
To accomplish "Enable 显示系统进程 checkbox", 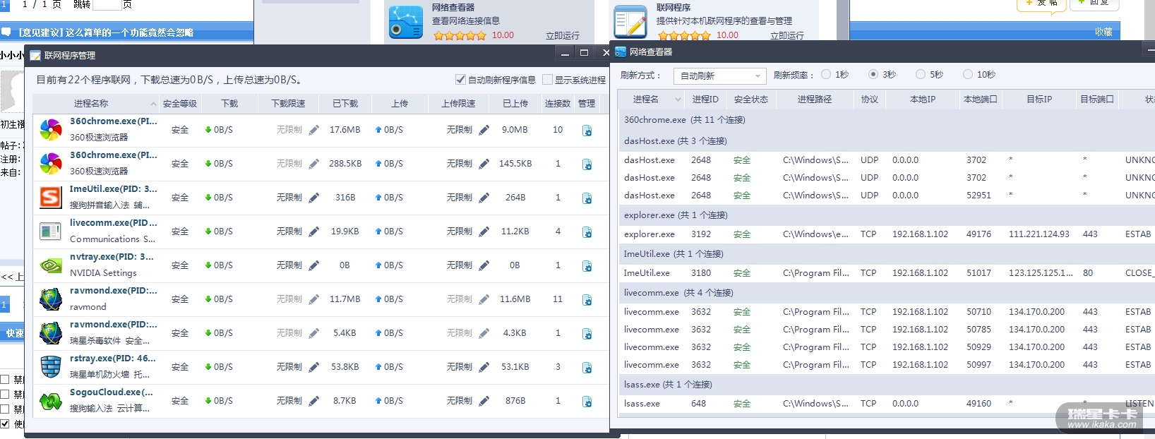I will (x=547, y=80).
